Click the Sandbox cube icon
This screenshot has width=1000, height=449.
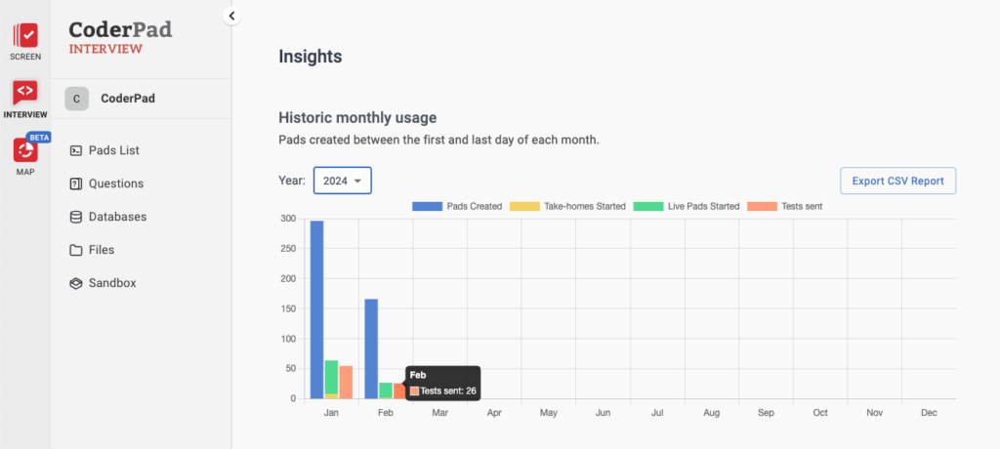(76, 283)
